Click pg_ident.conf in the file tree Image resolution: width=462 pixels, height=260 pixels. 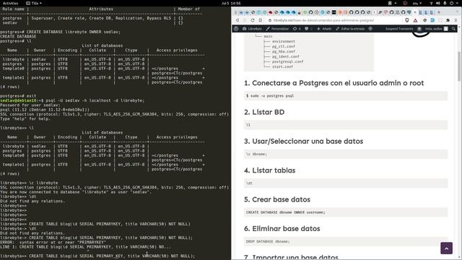click(x=286, y=56)
